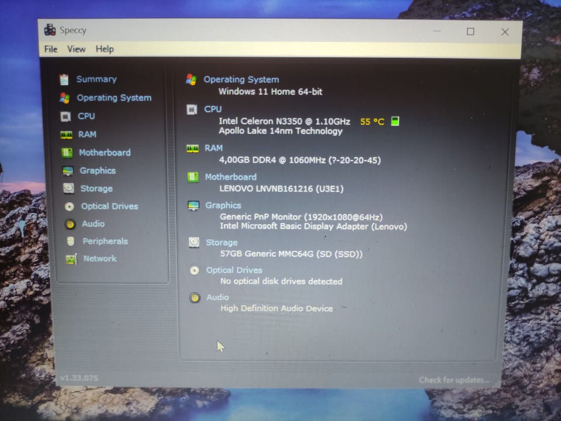Screen dimensions: 561x421
Task: Select Operating System in the sidebar
Action: pyautogui.click(x=114, y=98)
